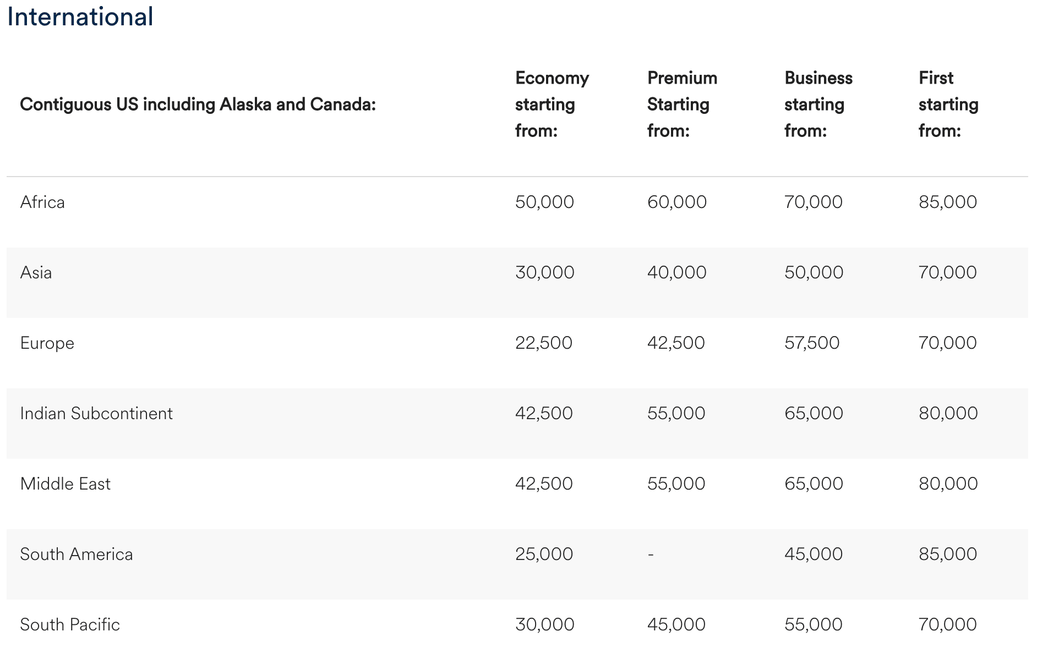
Task: Click the Asia region label
Action: click(36, 273)
